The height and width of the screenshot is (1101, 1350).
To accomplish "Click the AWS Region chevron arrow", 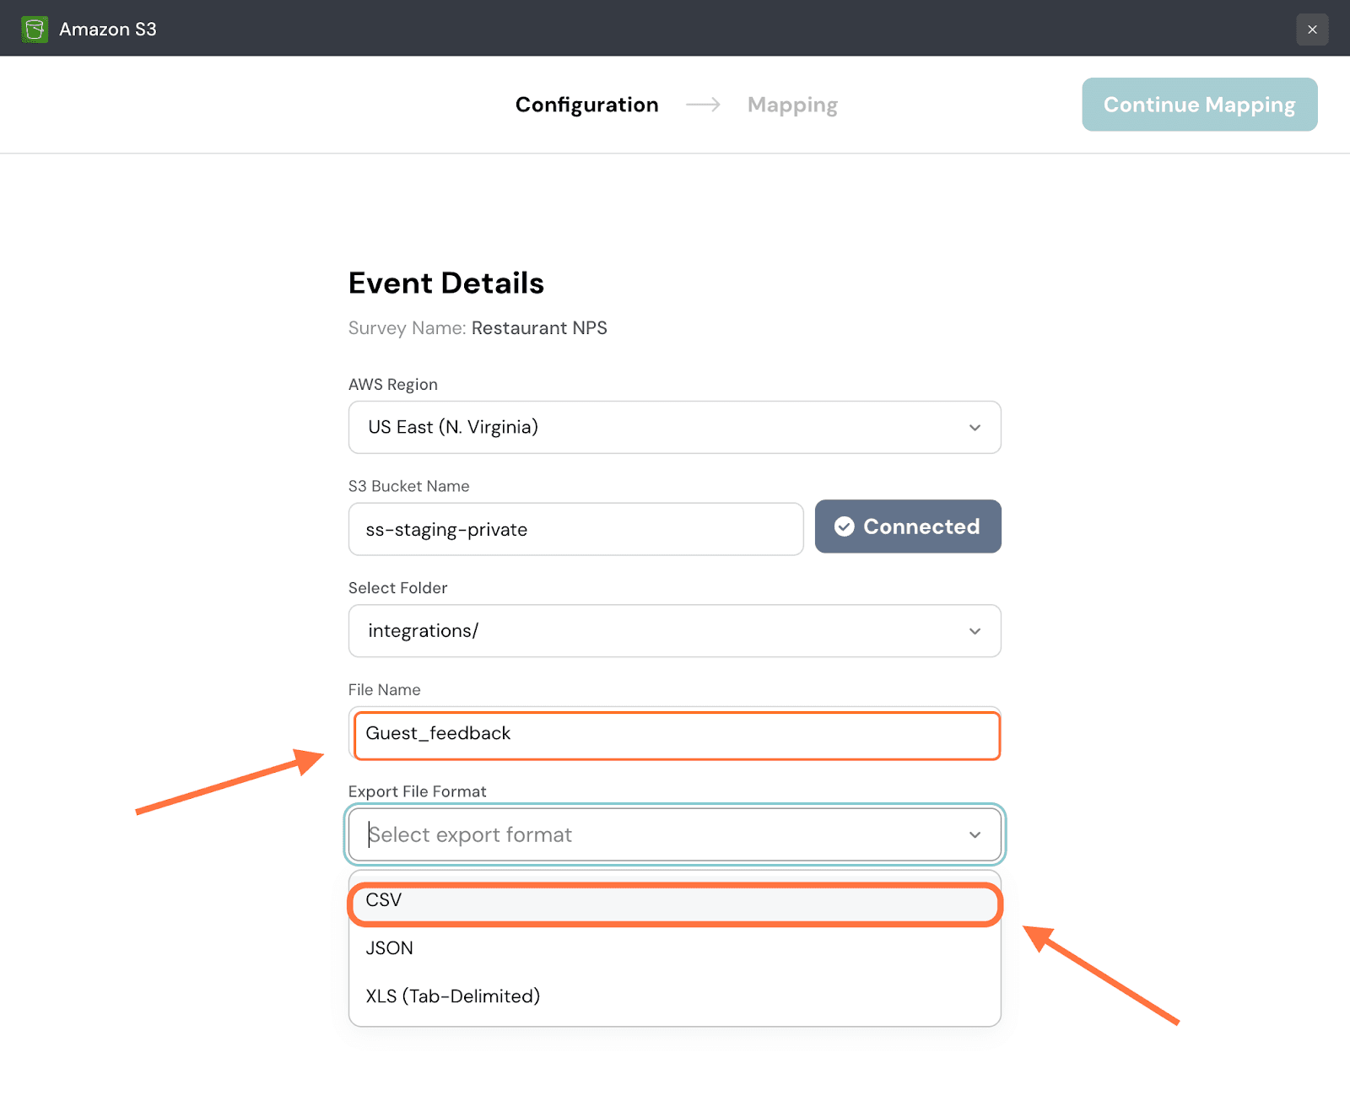I will coord(975,428).
